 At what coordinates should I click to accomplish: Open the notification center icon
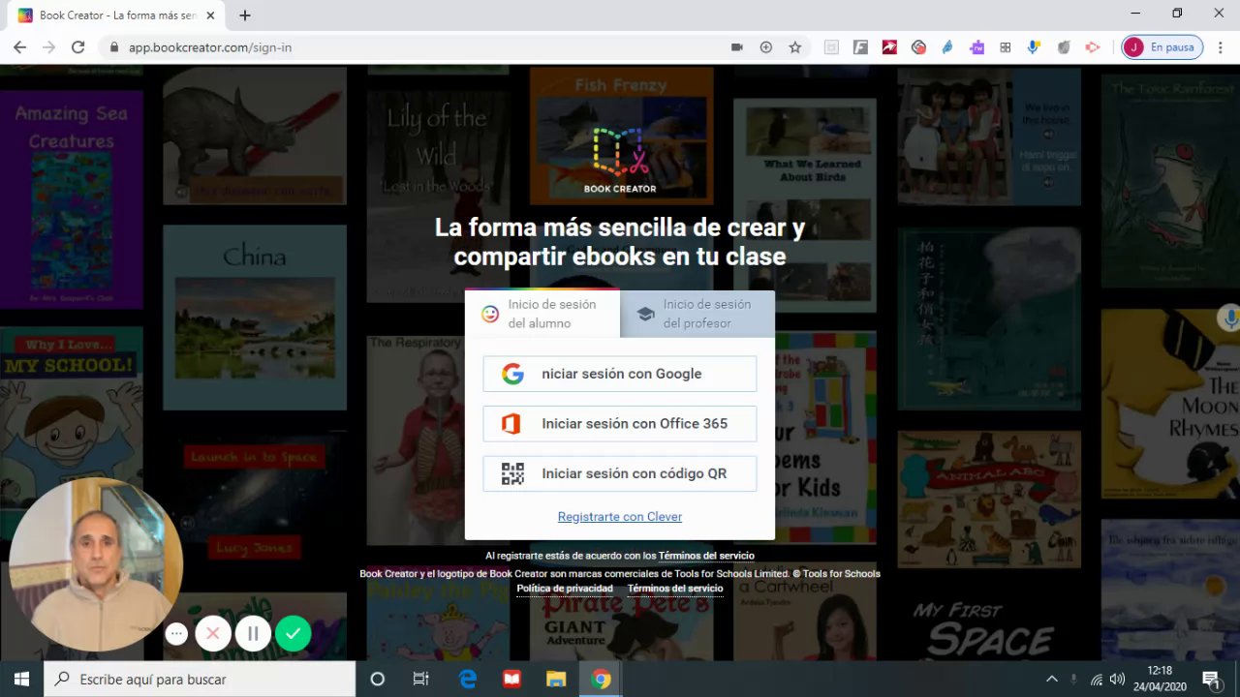(1210, 679)
